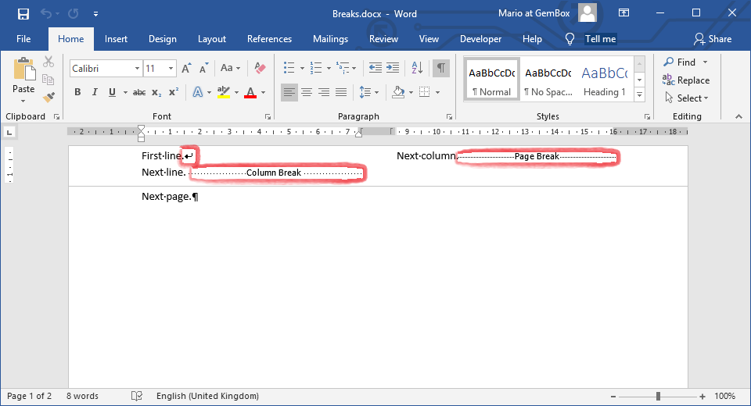Image resolution: width=751 pixels, height=406 pixels.
Task: Click the Format Painter brush icon
Action: (49, 97)
